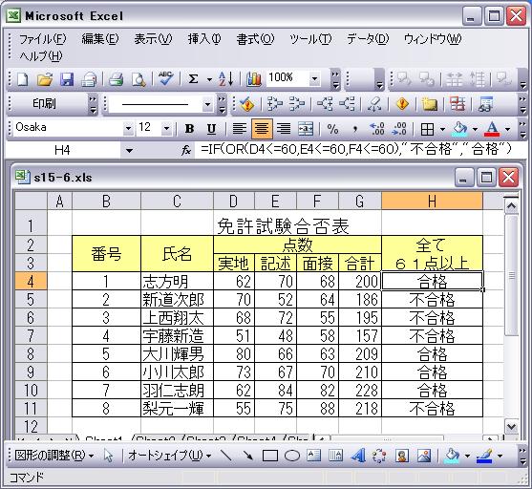This screenshot has height=489, width=532.
Task: Launch the Chart Wizard icon
Action: click(254, 79)
